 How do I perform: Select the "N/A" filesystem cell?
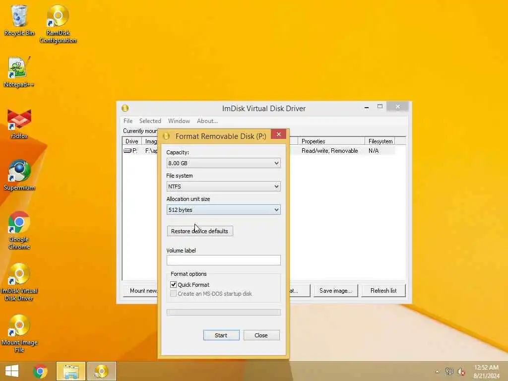click(x=373, y=151)
